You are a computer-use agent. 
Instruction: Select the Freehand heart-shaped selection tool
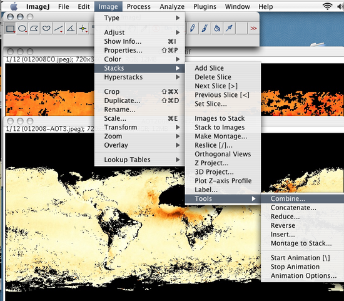(46, 29)
